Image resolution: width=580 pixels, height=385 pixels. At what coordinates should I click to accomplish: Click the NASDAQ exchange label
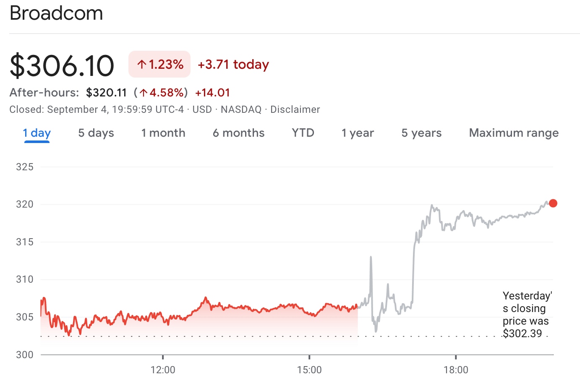(242, 109)
